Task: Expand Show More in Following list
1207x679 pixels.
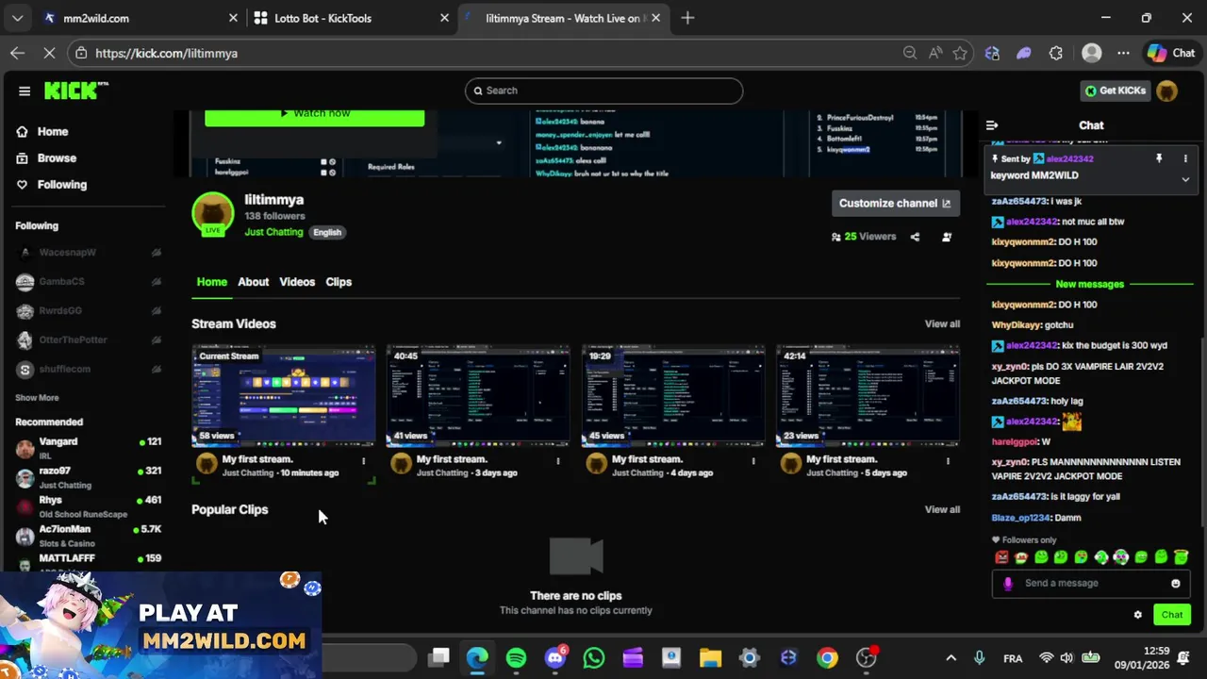Action: point(37,398)
